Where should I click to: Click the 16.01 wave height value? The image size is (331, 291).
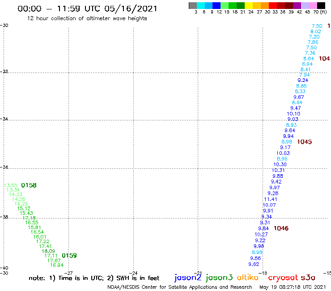[40, 237]
